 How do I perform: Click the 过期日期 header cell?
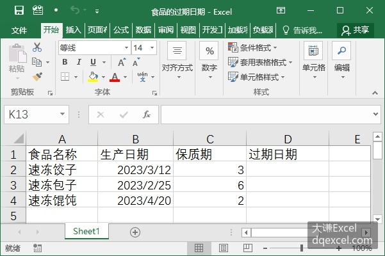pos(288,154)
